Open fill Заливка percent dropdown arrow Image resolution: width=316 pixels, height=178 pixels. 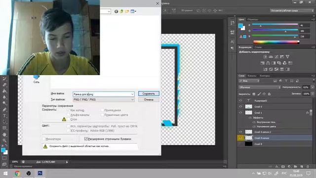(313, 94)
